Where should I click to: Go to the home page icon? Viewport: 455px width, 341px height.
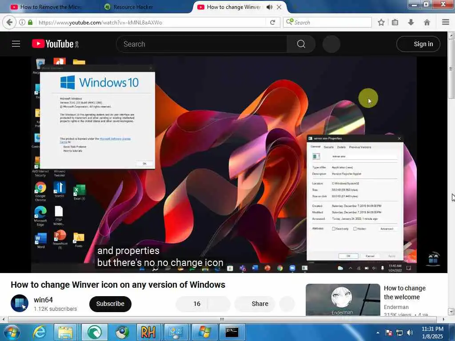click(427, 22)
